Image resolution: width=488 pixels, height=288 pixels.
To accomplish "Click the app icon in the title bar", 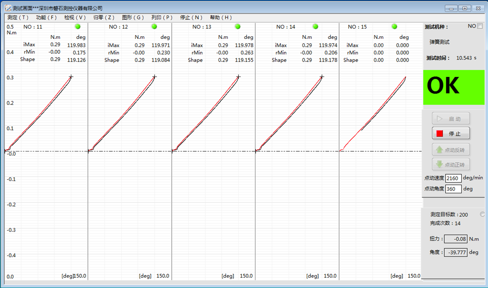I will (x=8, y=8).
